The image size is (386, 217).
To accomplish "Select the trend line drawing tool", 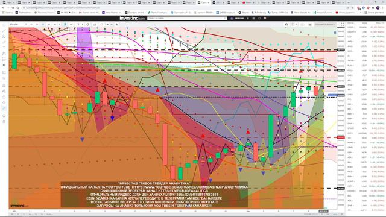I will point(4,31).
